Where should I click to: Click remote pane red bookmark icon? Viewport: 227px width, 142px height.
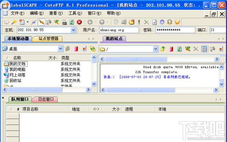click(171, 49)
